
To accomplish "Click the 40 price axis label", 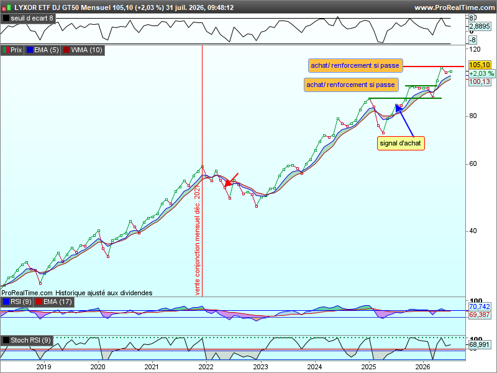I will (473, 231).
